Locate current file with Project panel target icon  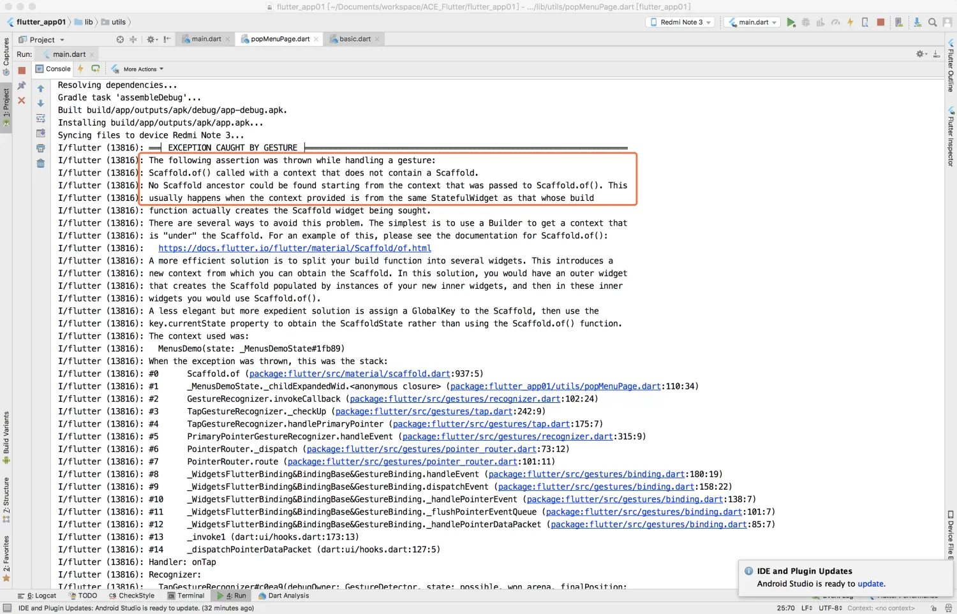click(120, 40)
